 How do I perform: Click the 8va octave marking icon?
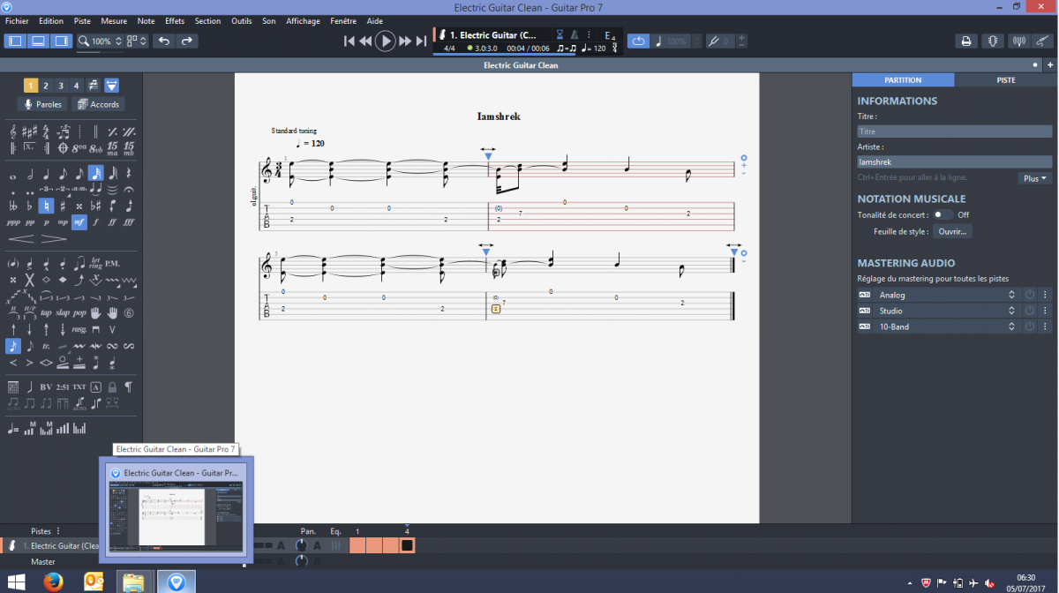pos(79,148)
